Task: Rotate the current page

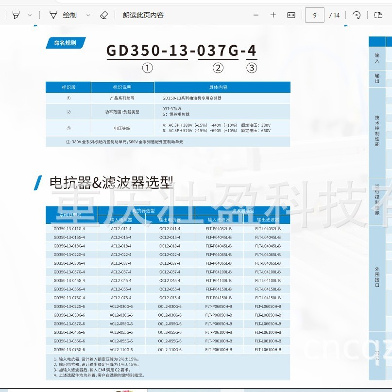Action: coord(356,15)
